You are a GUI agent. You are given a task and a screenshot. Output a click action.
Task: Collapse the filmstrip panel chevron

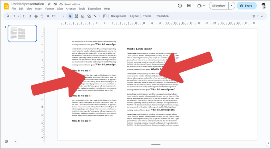tap(16, 142)
